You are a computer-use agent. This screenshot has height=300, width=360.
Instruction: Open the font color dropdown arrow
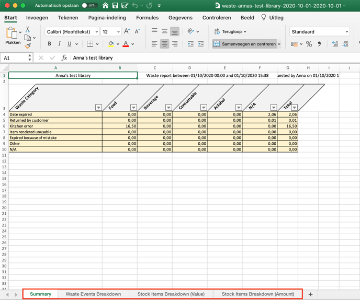point(132,44)
